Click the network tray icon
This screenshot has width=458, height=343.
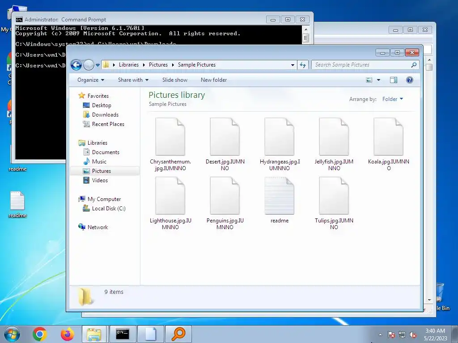(402, 335)
